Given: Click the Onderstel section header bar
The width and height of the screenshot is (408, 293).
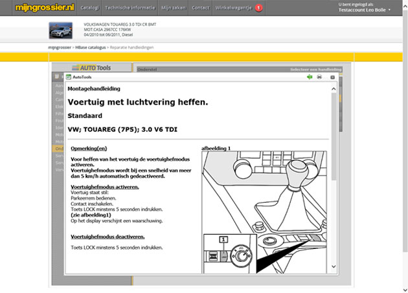Looking at the screenshot, I should [x=240, y=69].
